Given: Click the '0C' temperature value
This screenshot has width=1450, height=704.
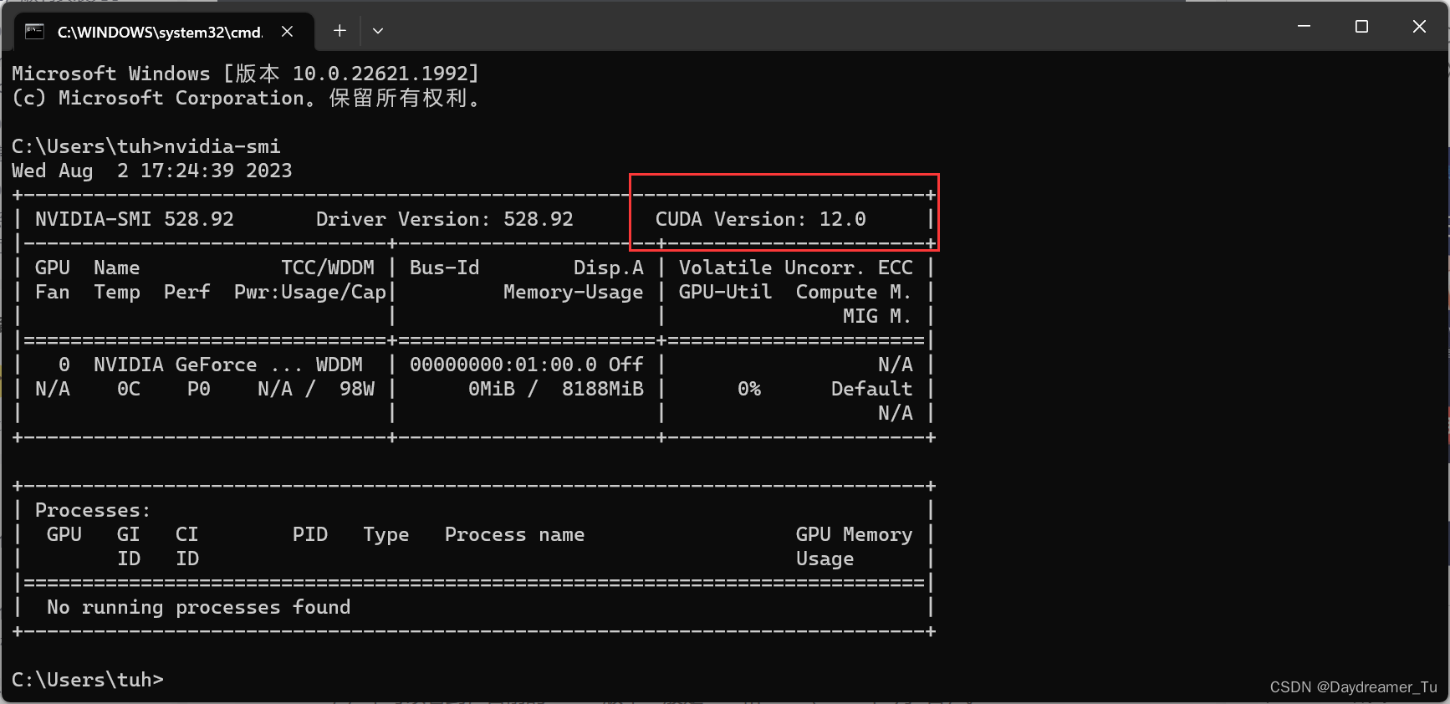Looking at the screenshot, I should click(129, 389).
